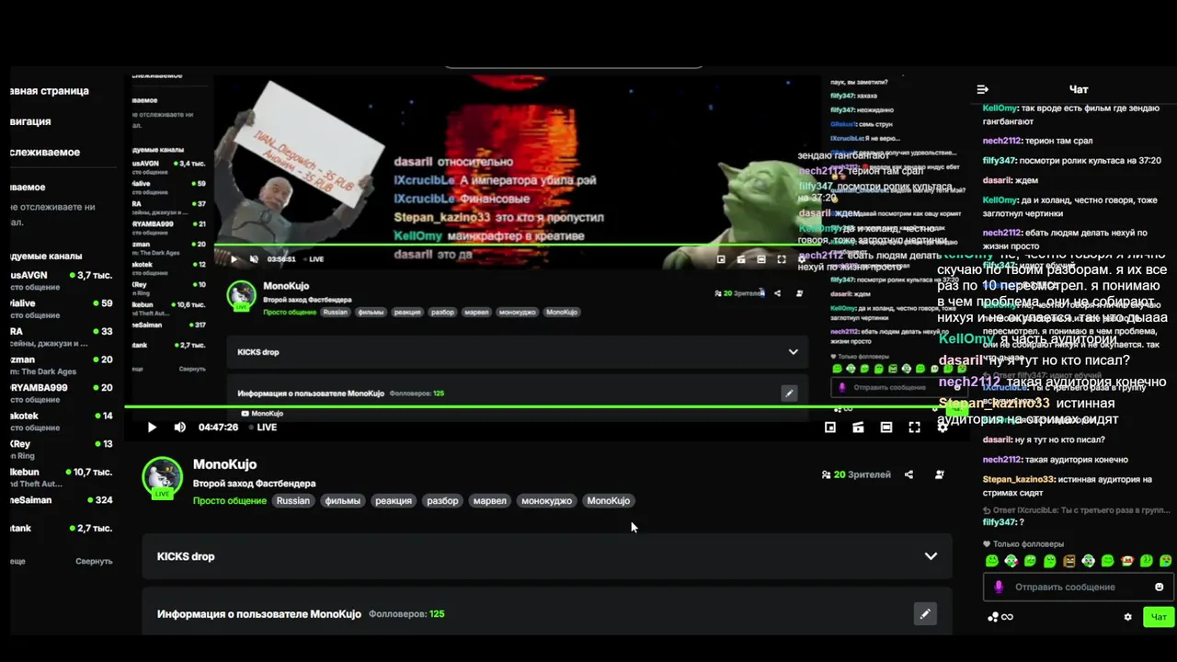
Task: Select the монокуджо tag
Action: point(546,501)
